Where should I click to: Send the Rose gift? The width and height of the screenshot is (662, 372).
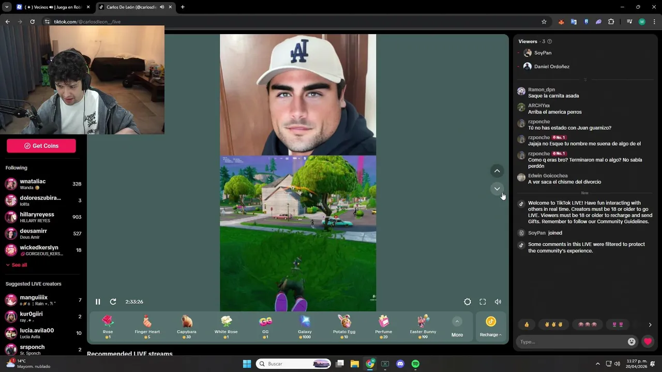108,327
